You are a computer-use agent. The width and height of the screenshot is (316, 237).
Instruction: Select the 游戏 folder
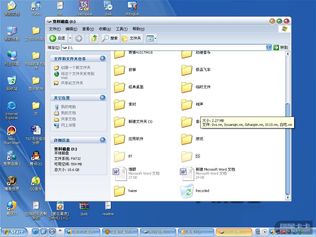pos(192,139)
